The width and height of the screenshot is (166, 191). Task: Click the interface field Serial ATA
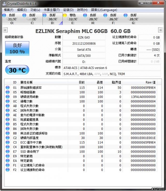pos(84,50)
